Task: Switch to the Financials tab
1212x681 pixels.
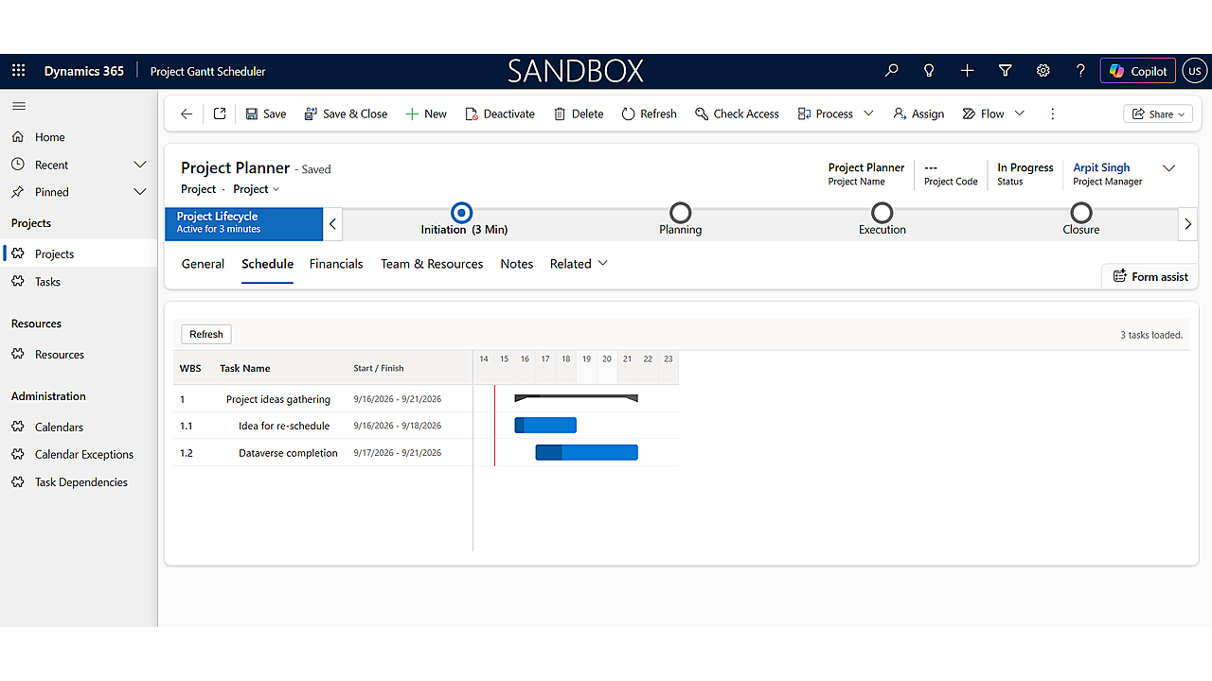Action: [336, 264]
